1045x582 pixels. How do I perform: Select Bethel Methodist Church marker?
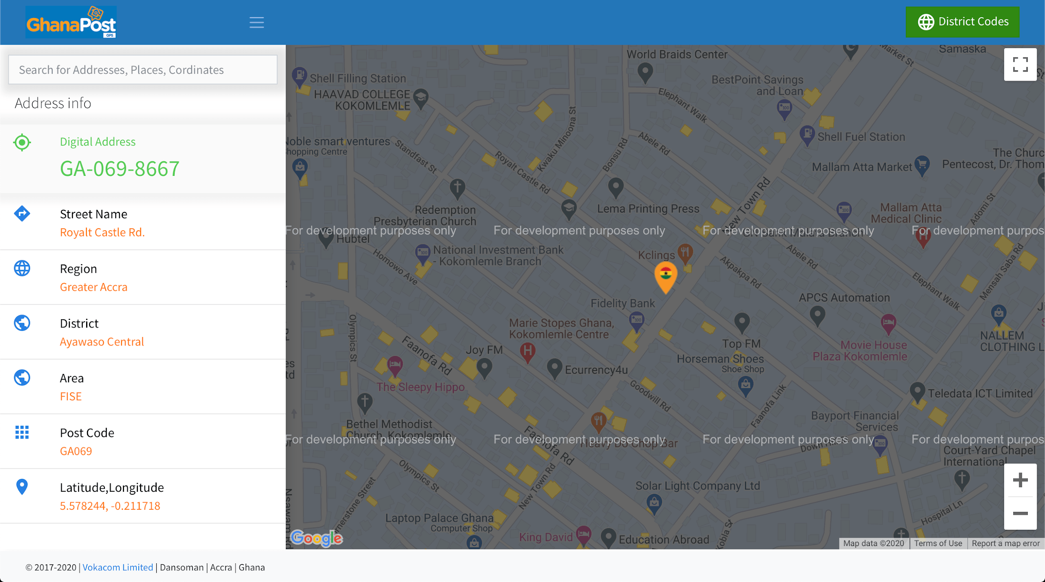tap(365, 403)
